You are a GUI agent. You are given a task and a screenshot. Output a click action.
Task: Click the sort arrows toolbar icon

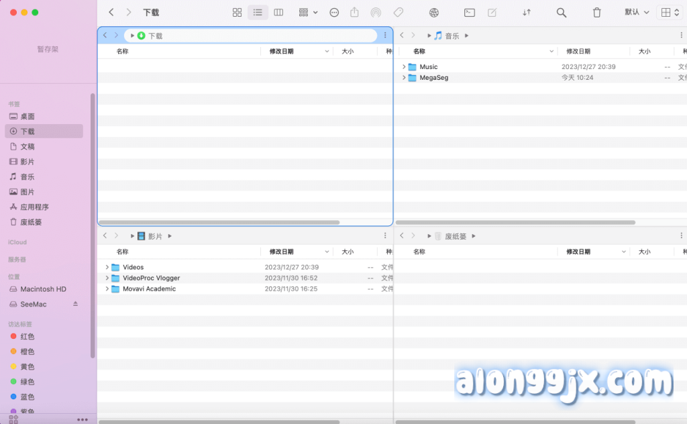[x=527, y=13]
